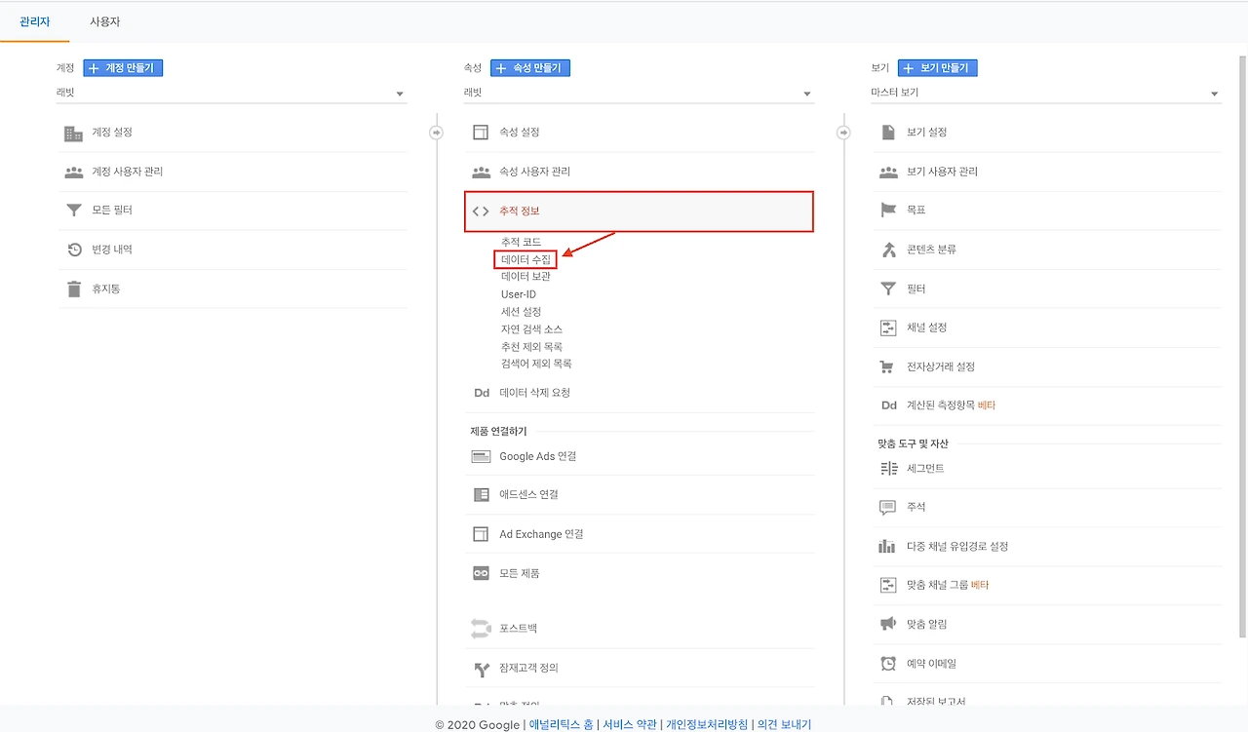The width and height of the screenshot is (1248, 732).
Task: Open the 서비스 약관 footer link
Action: coord(630,724)
